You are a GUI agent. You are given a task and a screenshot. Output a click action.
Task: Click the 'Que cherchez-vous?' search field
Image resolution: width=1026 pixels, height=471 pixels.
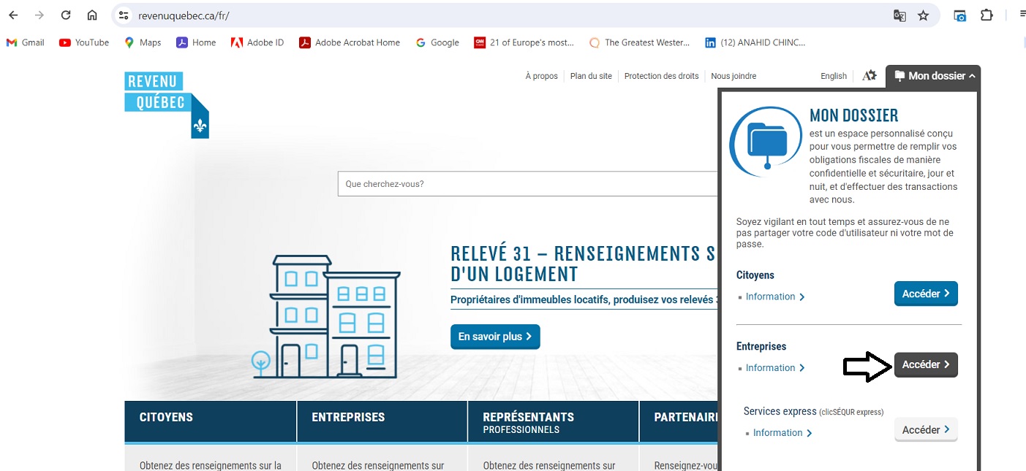pos(527,184)
